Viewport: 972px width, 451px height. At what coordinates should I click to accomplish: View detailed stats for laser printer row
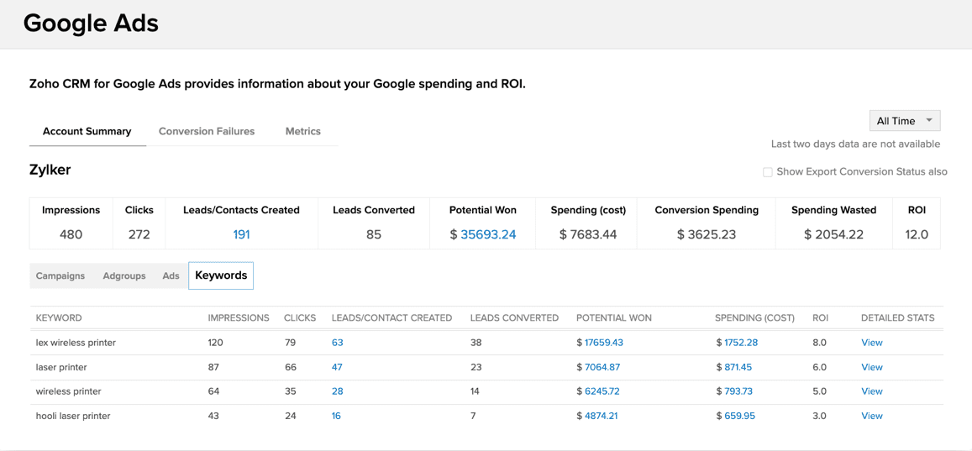point(871,367)
